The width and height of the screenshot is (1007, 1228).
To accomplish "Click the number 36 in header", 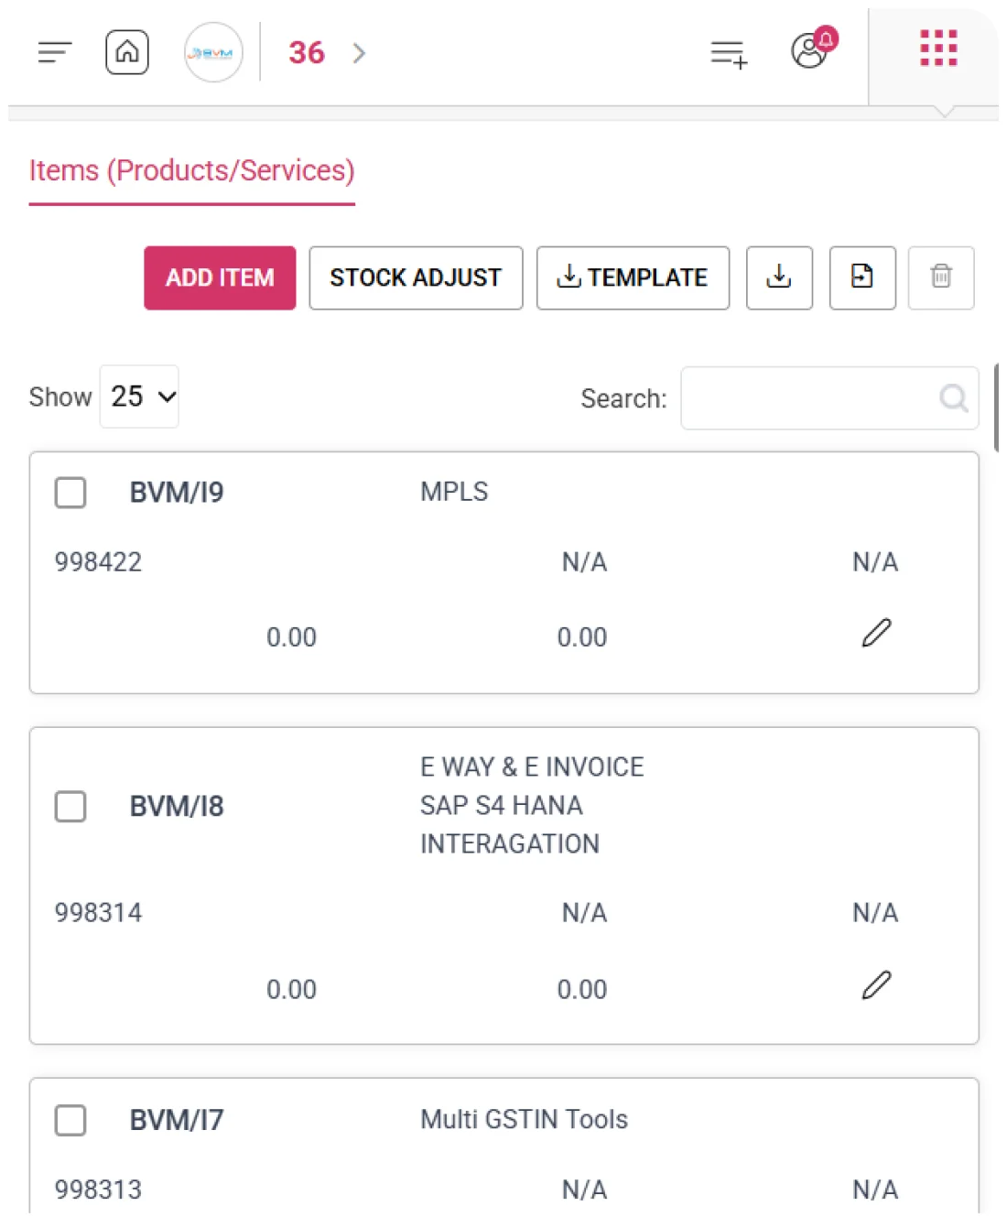I will pyautogui.click(x=307, y=53).
